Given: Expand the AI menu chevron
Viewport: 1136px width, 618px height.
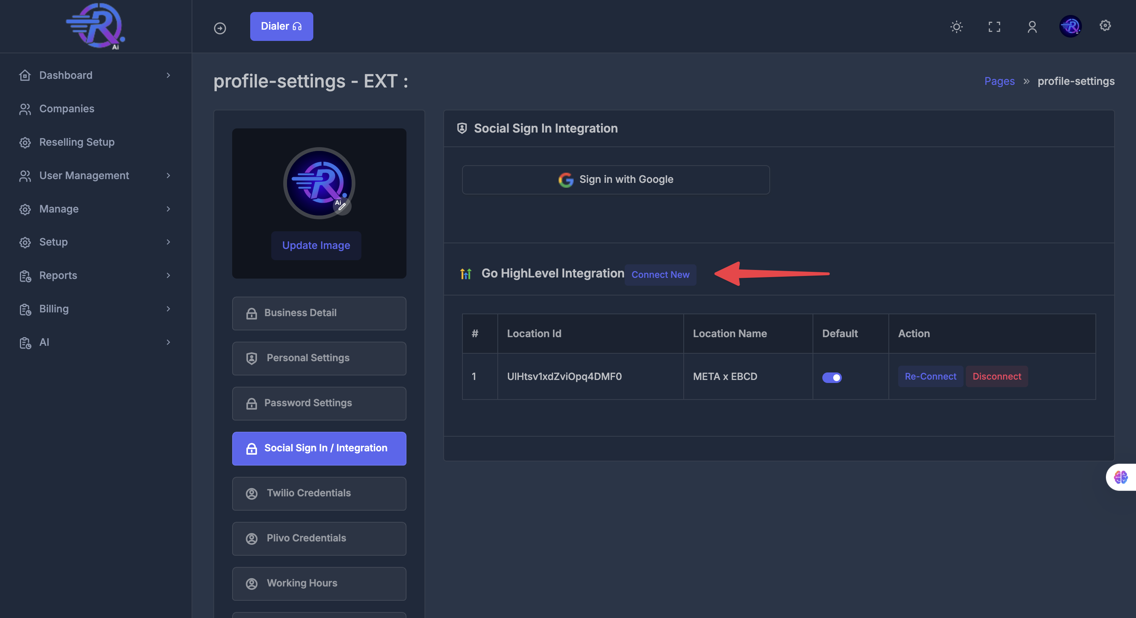Looking at the screenshot, I should click(x=168, y=342).
